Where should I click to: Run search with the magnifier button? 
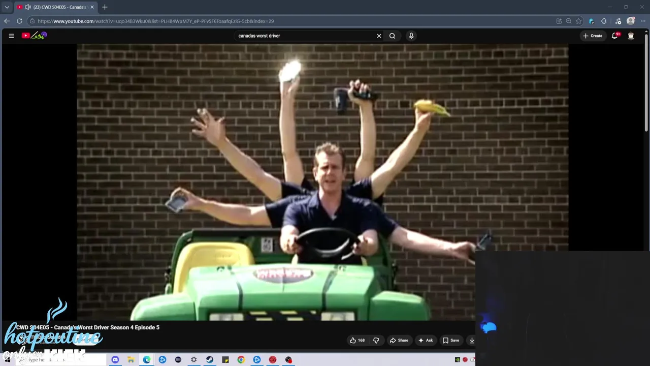click(392, 36)
